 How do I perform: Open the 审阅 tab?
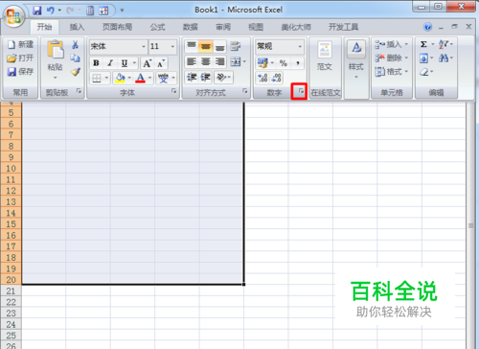pos(223,27)
